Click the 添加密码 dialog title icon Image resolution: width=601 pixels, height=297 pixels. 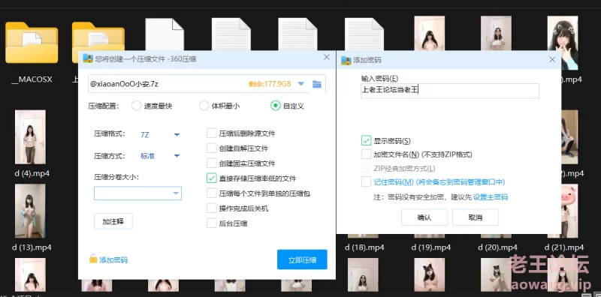coord(346,60)
